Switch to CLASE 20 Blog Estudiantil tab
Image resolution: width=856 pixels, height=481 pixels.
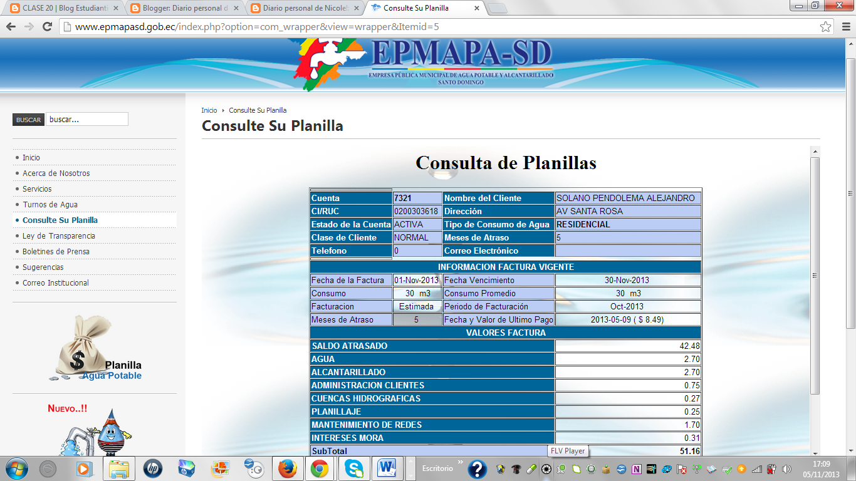(x=60, y=9)
